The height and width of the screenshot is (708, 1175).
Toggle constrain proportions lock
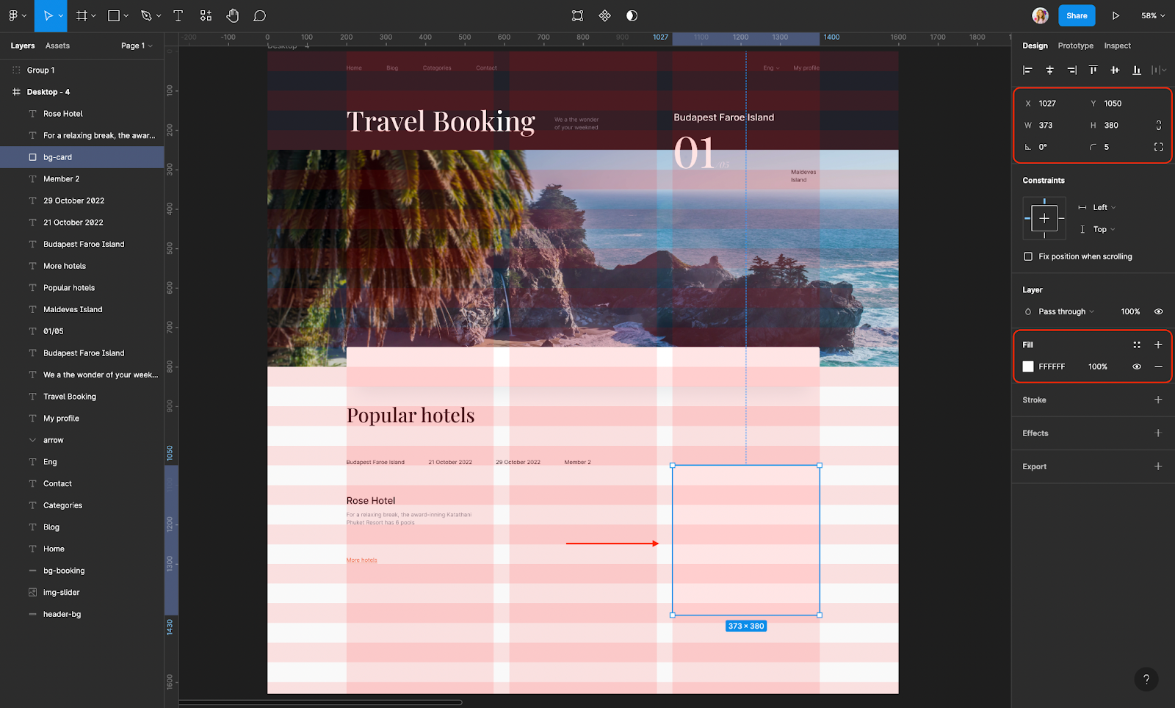click(x=1159, y=126)
